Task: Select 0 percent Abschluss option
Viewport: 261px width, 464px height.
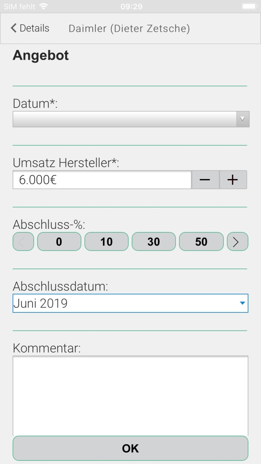Action: click(59, 241)
